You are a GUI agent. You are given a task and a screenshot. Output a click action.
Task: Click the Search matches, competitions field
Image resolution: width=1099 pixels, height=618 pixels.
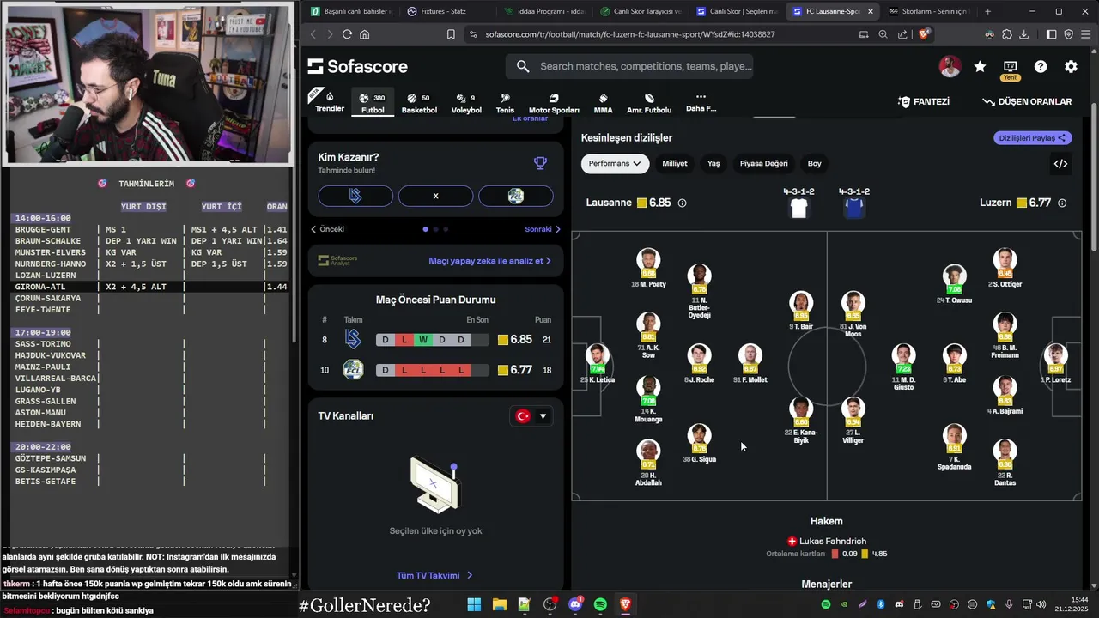629,66
